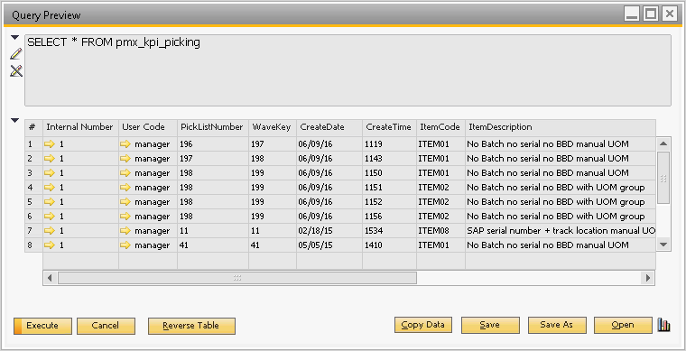Click the Save button

490,325
